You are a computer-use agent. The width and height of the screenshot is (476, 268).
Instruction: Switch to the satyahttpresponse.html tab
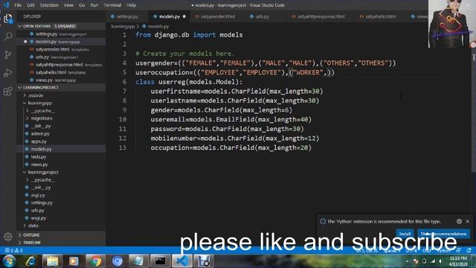click(321, 16)
